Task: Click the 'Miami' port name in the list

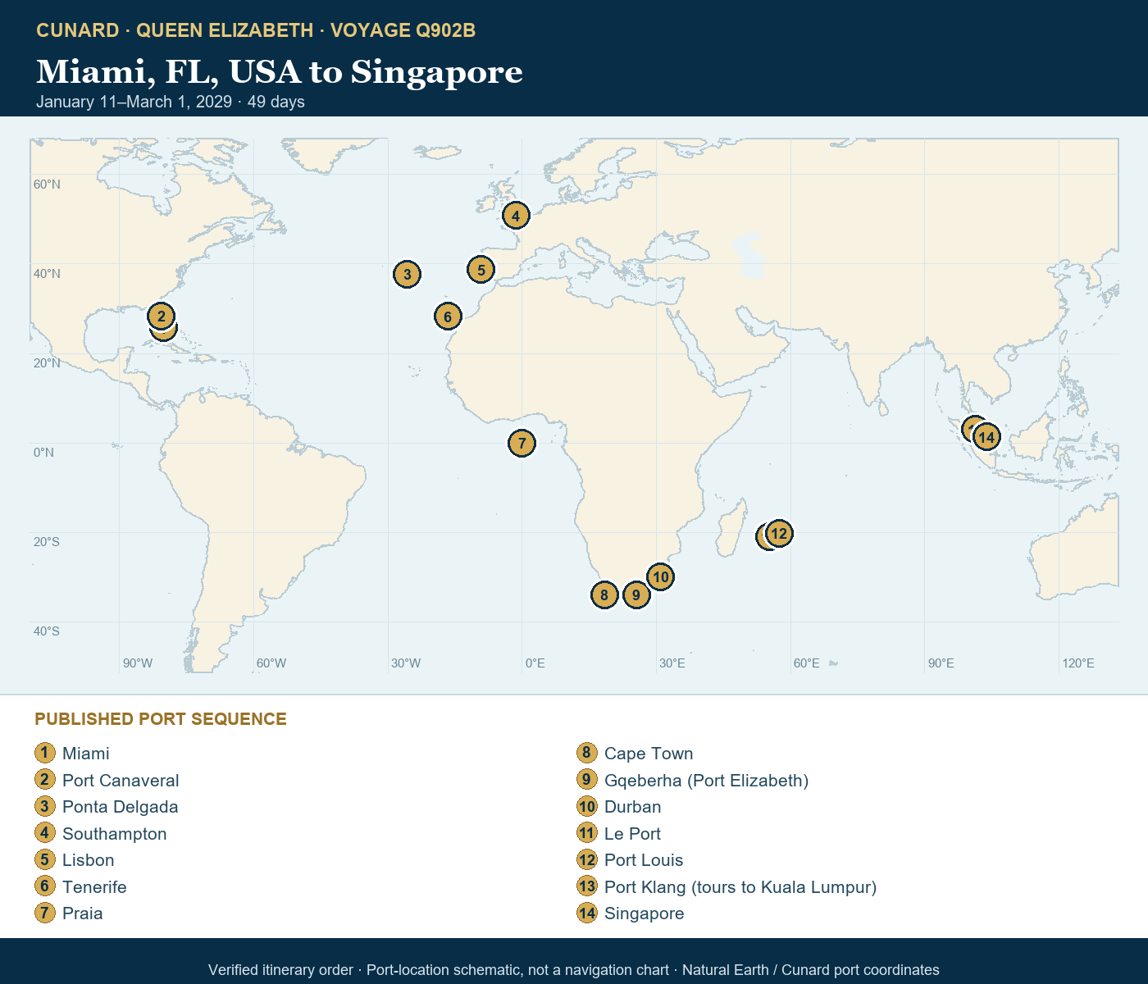Action: pos(86,754)
